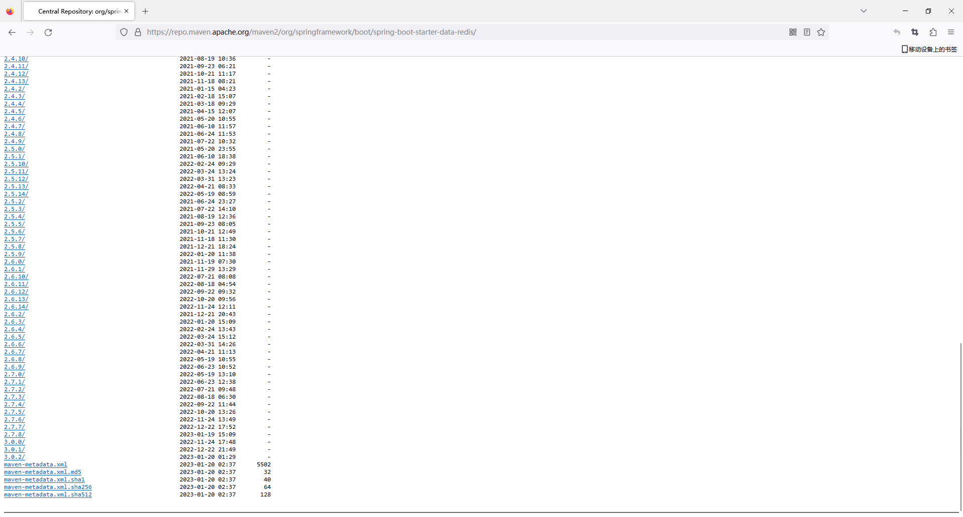963x517 pixels.
Task: Bookmark this page with the star
Action: pos(821,32)
